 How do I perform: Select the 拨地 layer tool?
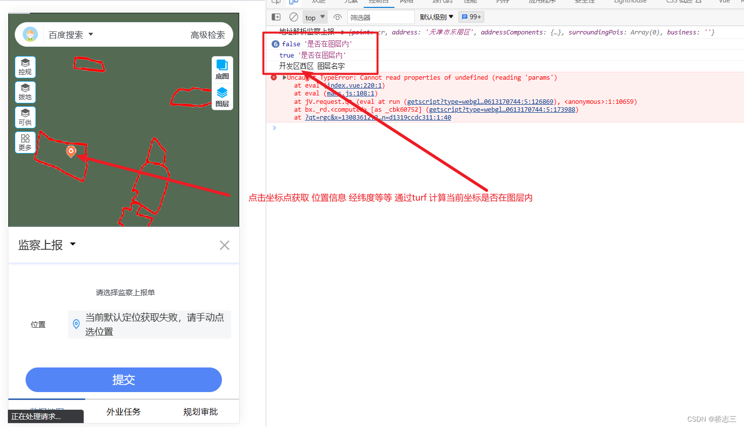point(25,92)
